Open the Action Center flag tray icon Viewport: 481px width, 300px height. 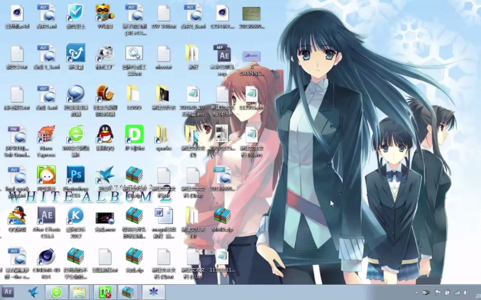click(438, 292)
